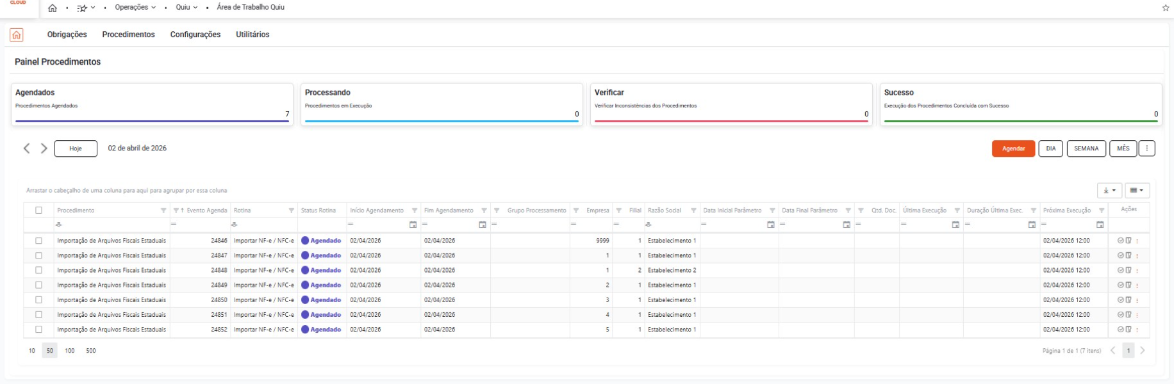Screen dimensions: 1174x384
Task: Click the orange home icon beside Obrigações
Action: [17, 35]
